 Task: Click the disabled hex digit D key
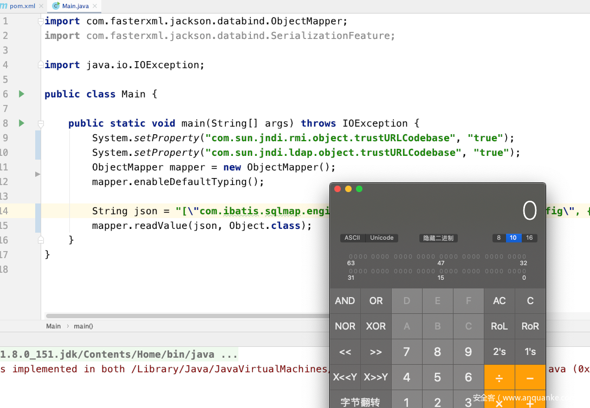click(x=407, y=301)
